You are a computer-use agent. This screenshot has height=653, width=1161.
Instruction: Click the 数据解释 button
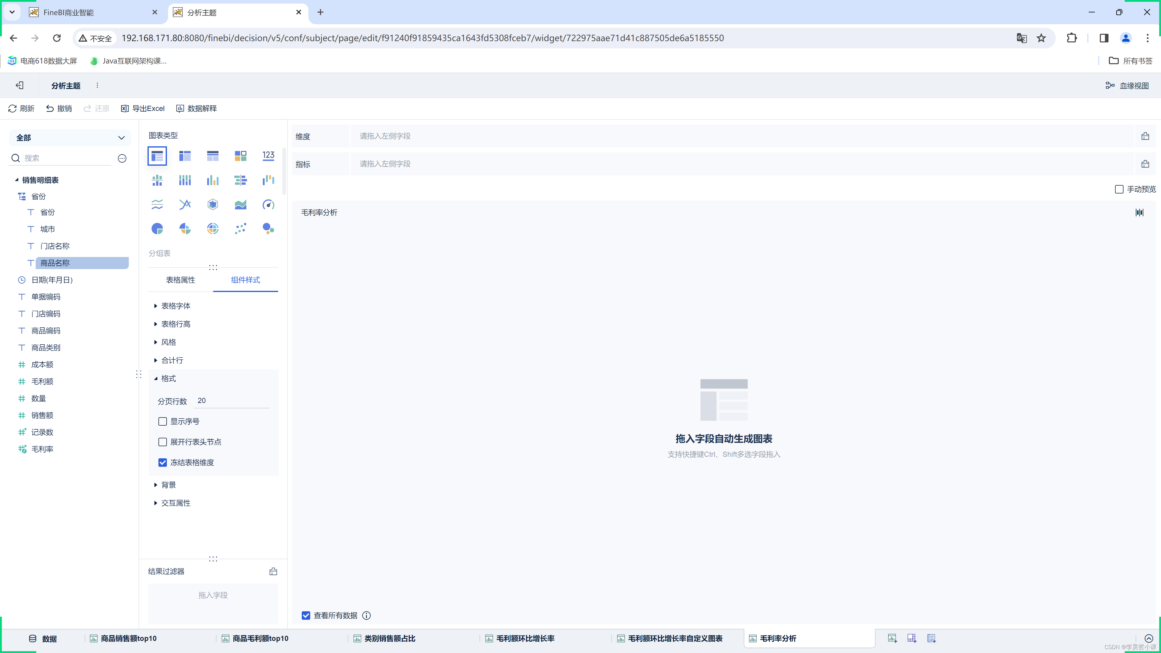(x=197, y=109)
